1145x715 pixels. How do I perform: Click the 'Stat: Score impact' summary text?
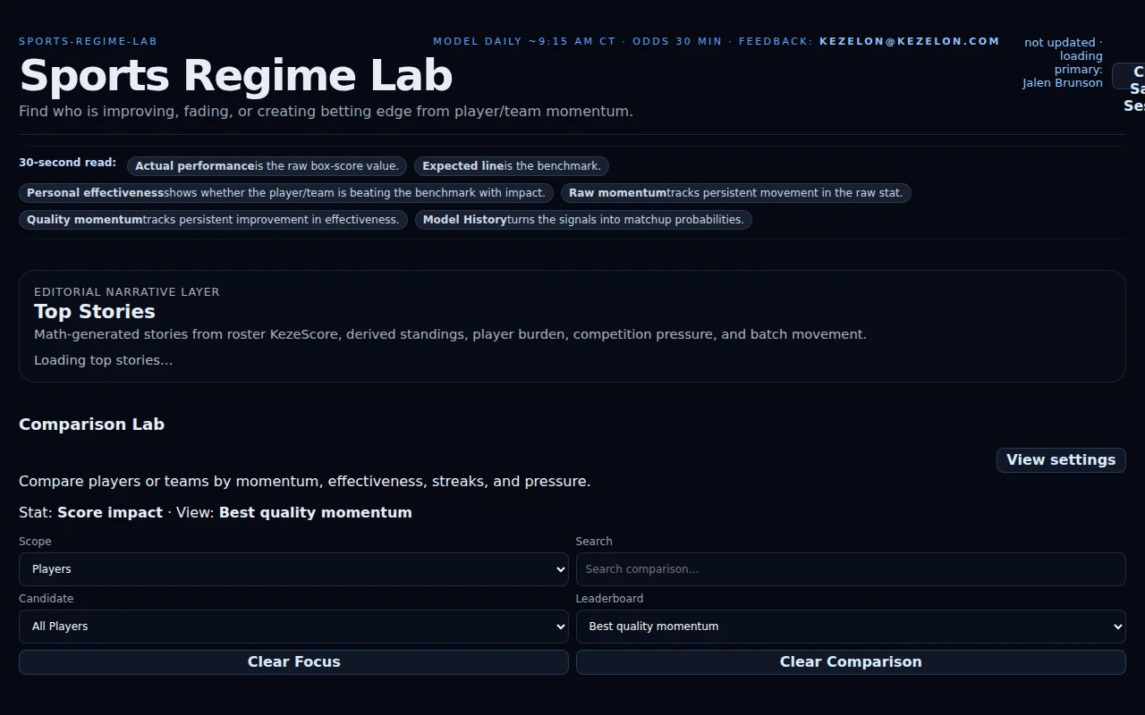click(90, 512)
